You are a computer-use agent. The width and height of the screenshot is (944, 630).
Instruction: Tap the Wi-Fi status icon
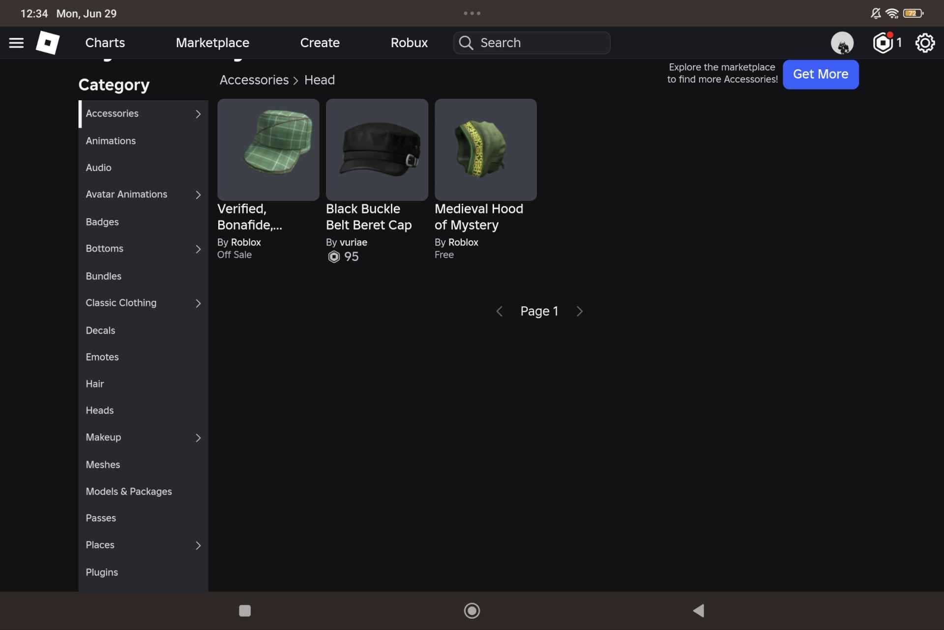(x=892, y=13)
